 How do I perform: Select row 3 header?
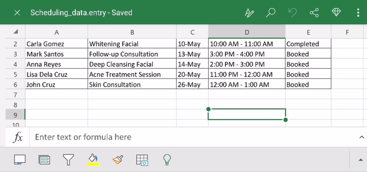(16, 54)
